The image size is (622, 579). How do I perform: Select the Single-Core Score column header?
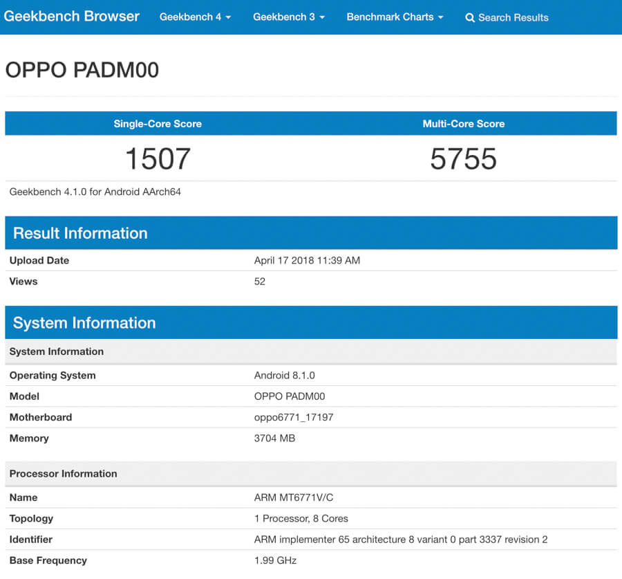coord(158,124)
